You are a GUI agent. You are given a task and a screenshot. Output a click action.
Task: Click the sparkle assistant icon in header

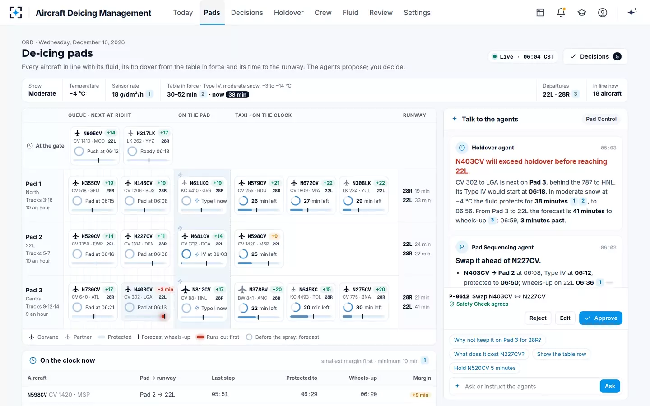click(632, 12)
